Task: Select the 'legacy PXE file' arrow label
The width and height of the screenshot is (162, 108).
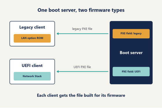Action: click(82, 29)
